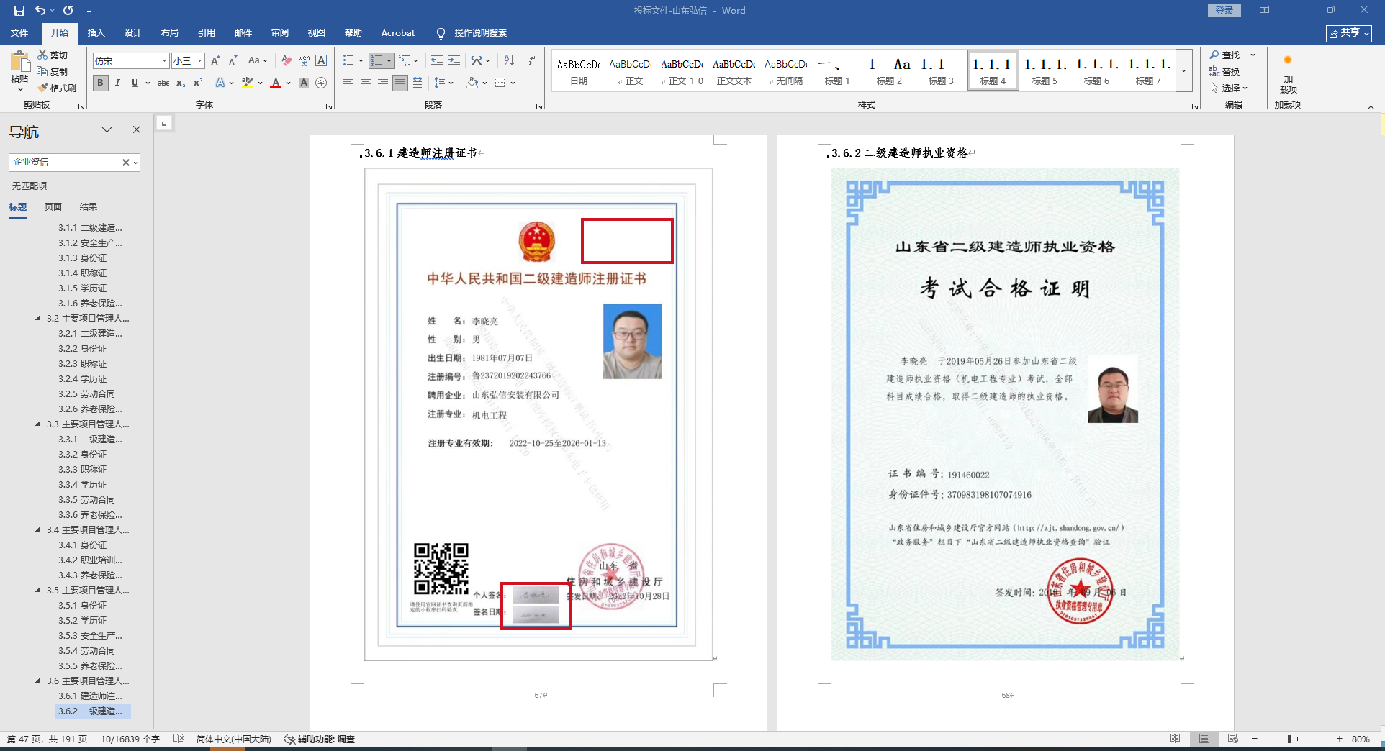This screenshot has height=751, width=1385.
Task: Toggle justified paragraph alignment
Action: point(400,83)
